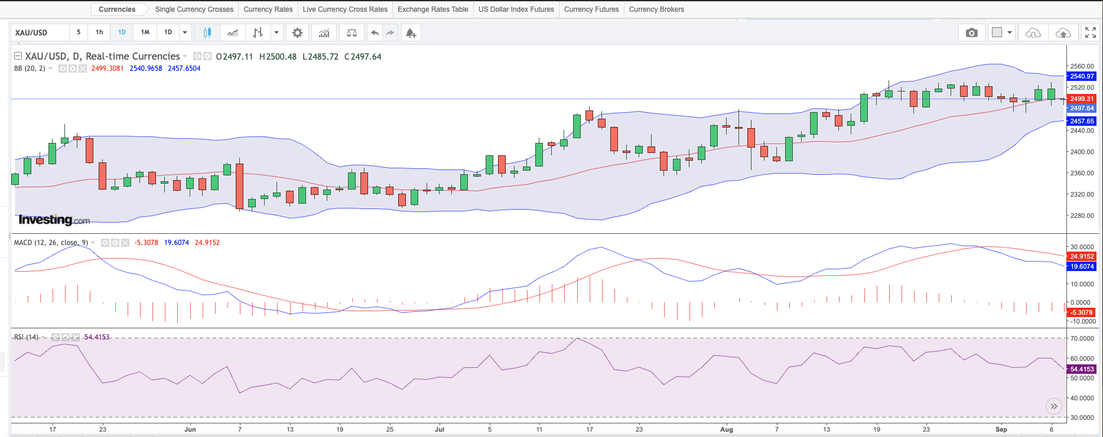This screenshot has width=1103, height=437.
Task: Open the layout selector dropdown arrow
Action: [1010, 32]
